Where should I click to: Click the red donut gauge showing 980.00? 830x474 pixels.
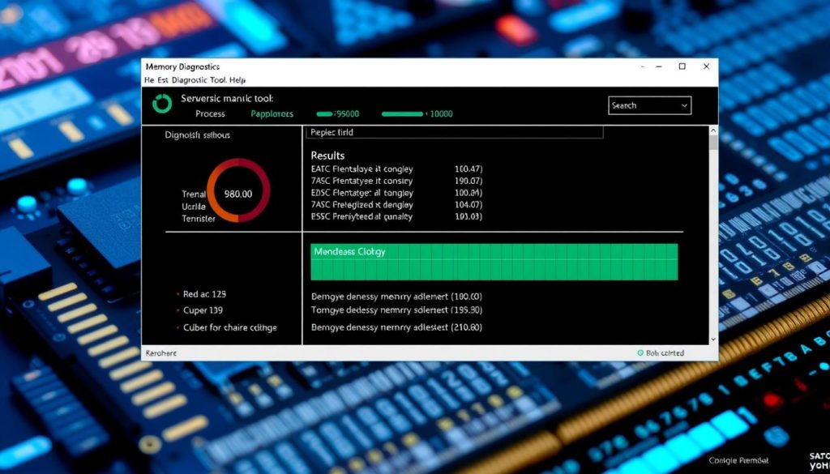pyautogui.click(x=238, y=190)
